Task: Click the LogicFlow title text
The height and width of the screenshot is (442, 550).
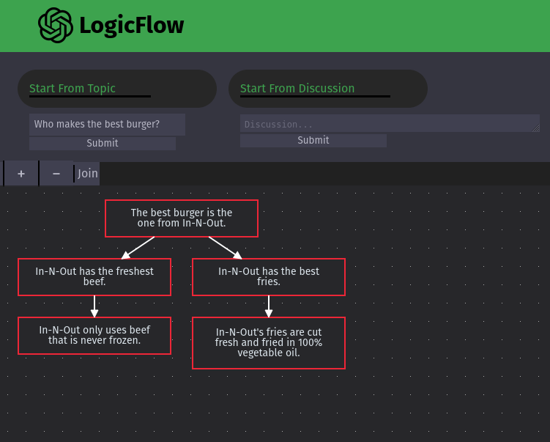Action: tap(132, 26)
